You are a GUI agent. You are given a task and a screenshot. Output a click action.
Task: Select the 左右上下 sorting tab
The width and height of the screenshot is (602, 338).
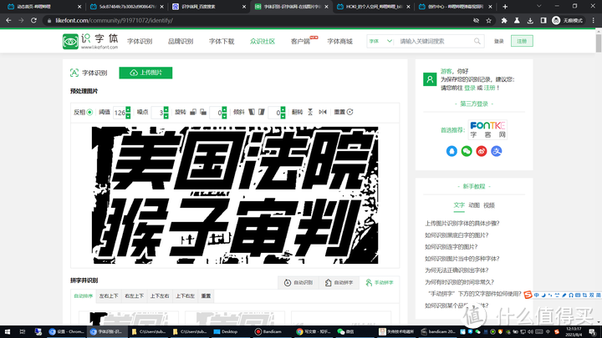tap(109, 295)
